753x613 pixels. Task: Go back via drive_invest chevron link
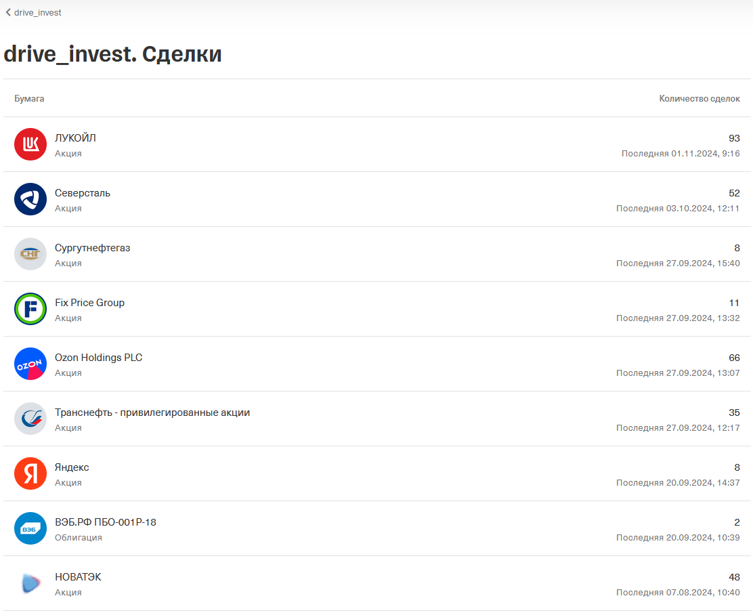click(x=33, y=12)
